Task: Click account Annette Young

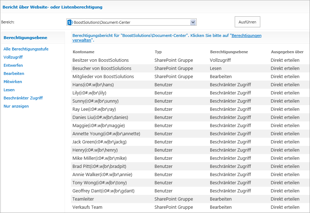Action: tap(106, 134)
